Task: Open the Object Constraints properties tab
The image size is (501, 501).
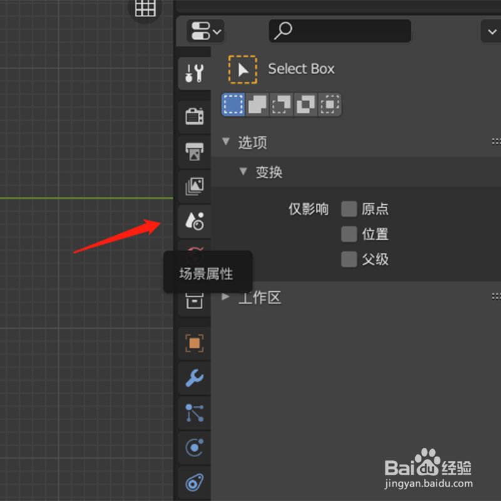Action: click(195, 482)
